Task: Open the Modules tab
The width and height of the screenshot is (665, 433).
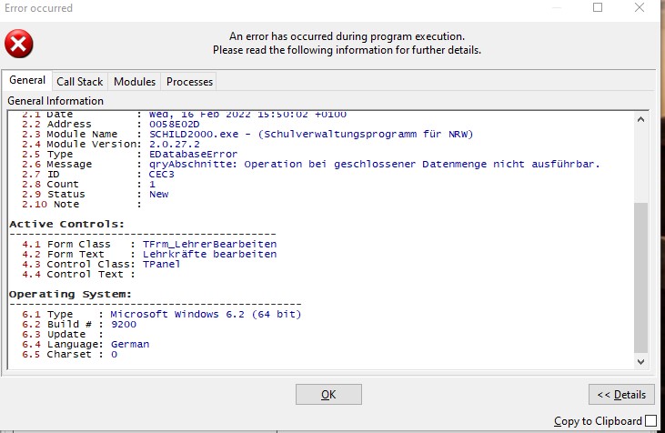Action: (135, 82)
